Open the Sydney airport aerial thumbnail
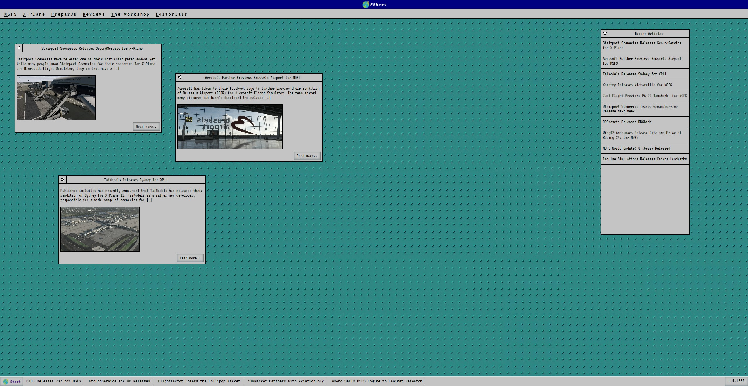The width and height of the screenshot is (748, 386). click(x=100, y=229)
